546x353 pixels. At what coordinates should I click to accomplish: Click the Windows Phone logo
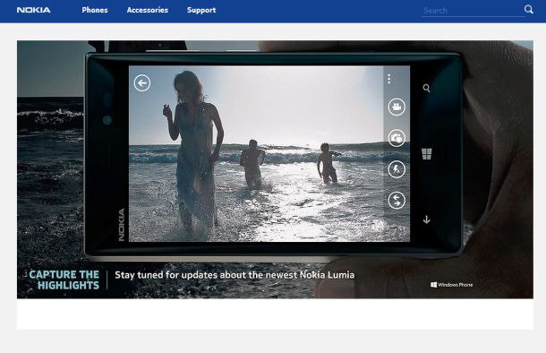pos(452,285)
